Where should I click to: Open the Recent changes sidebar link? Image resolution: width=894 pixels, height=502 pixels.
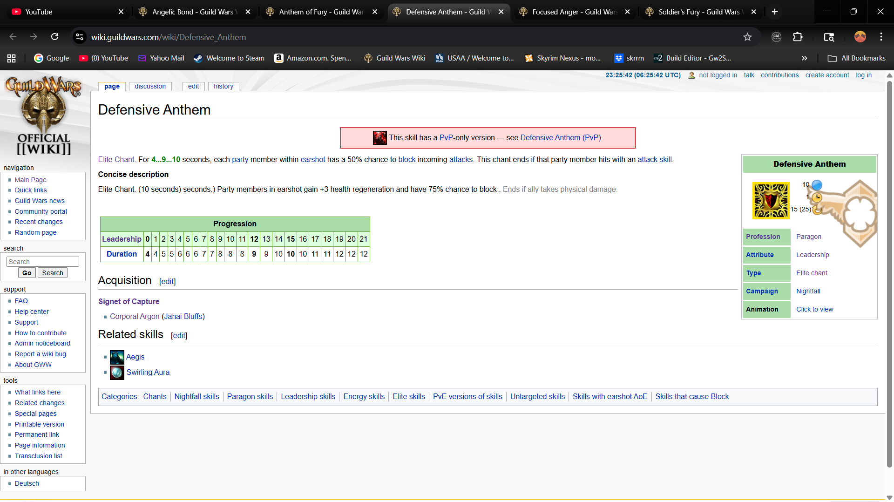click(39, 222)
